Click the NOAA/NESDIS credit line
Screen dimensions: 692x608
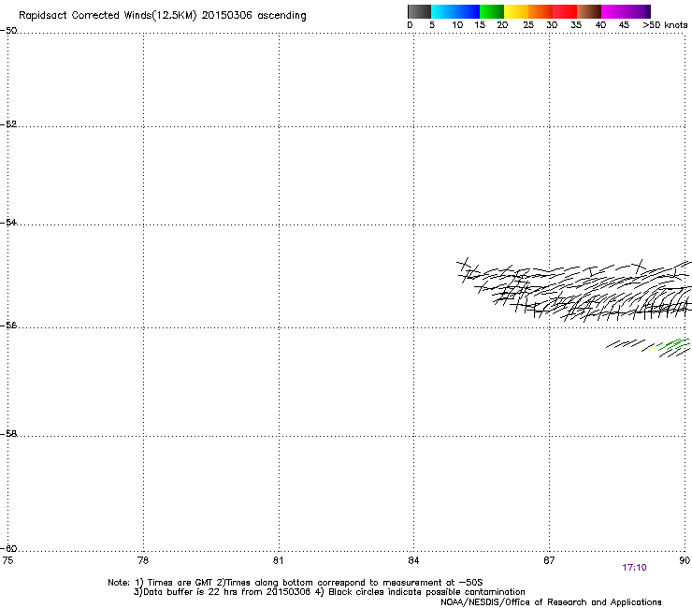[x=551, y=602]
